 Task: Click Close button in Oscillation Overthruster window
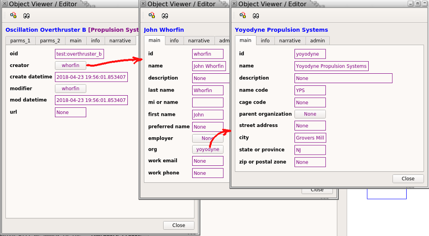[x=179, y=225]
